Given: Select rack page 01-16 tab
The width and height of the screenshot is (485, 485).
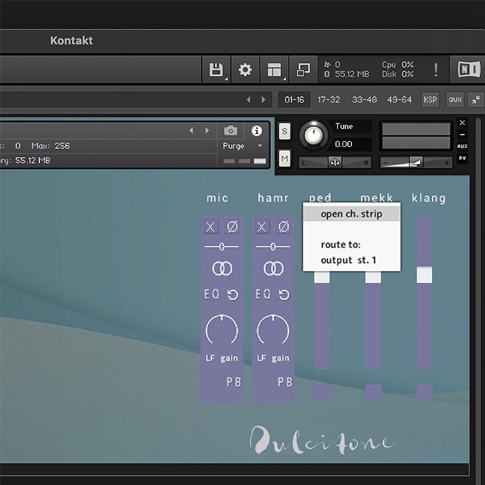Looking at the screenshot, I should [294, 100].
